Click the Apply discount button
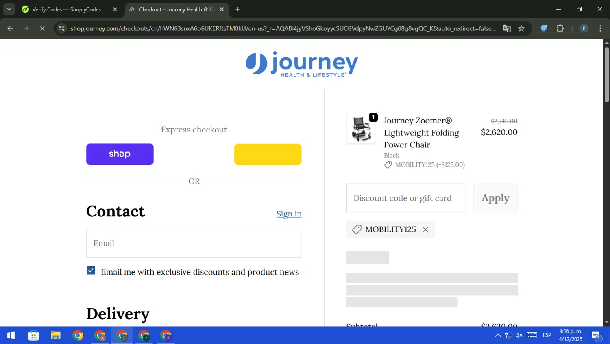 [495, 198]
